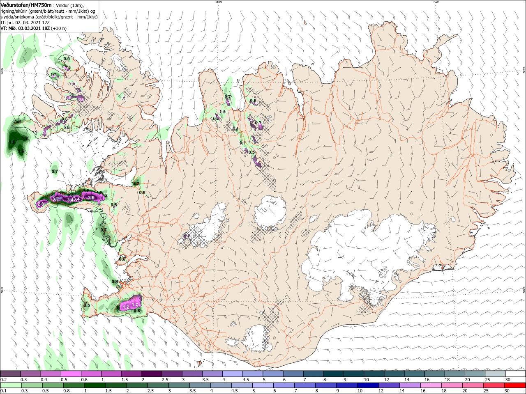Click the 'VT: Mið. 03.03.2021 18Z (+30 h)' line
526x394 pixels.
[x=33, y=28]
